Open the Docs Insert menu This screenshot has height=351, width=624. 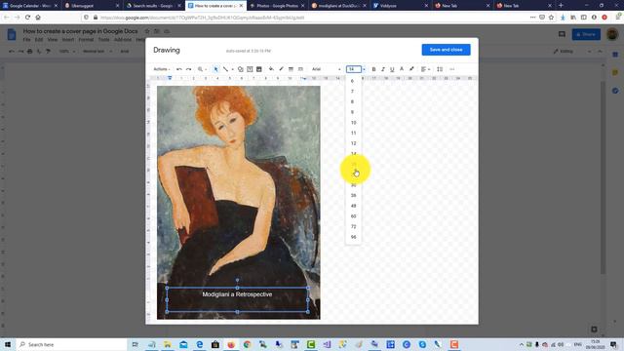(67, 40)
